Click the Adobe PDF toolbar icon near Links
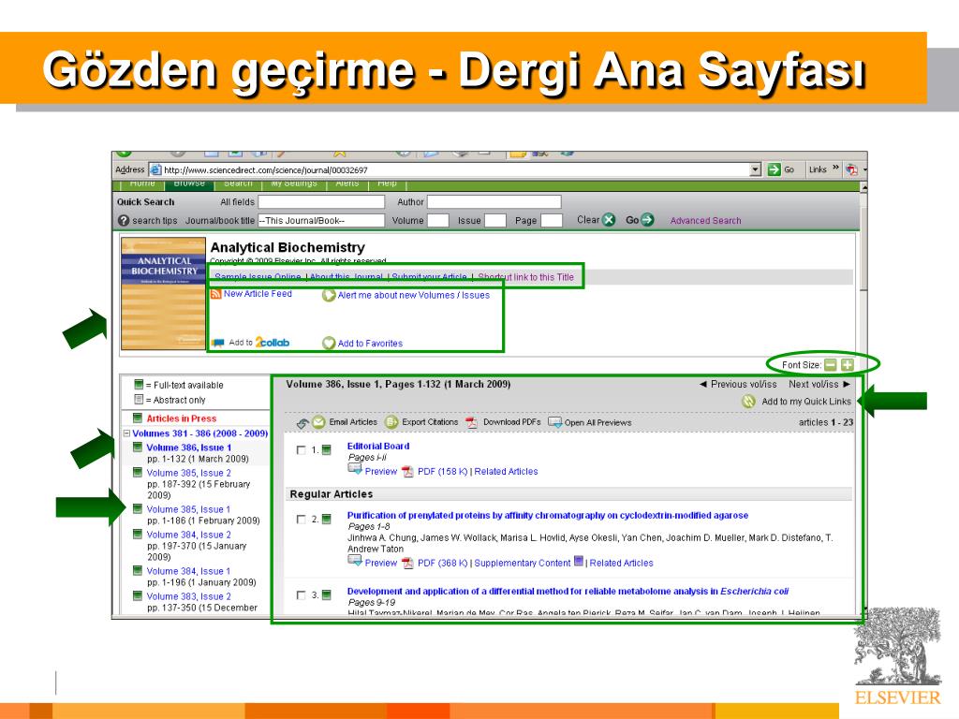Viewport: 959px width, 719px height. [851, 169]
